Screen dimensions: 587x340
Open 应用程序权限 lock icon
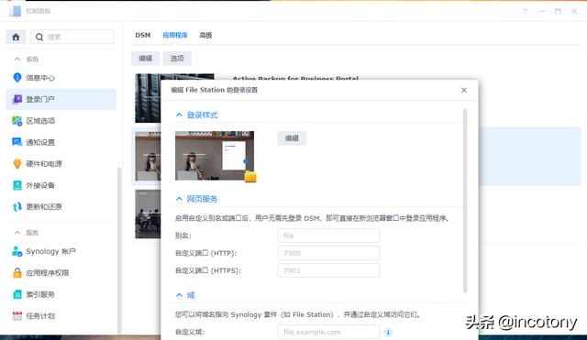point(17,273)
